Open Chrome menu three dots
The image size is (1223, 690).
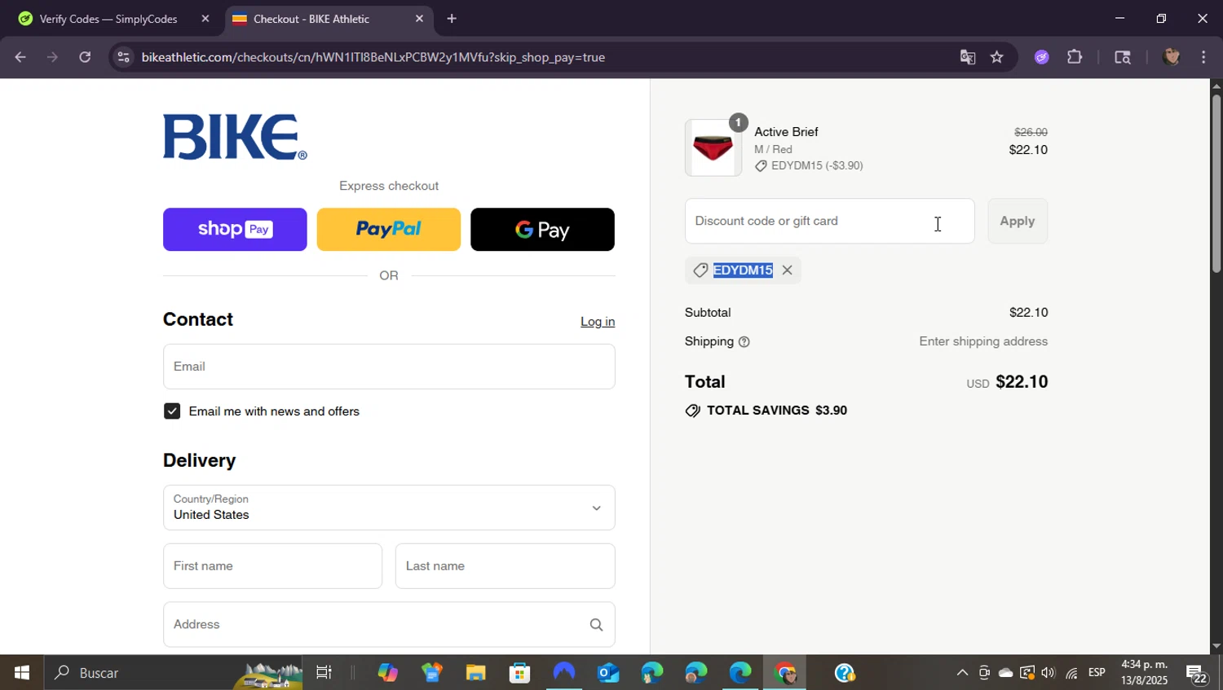pyautogui.click(x=1203, y=57)
